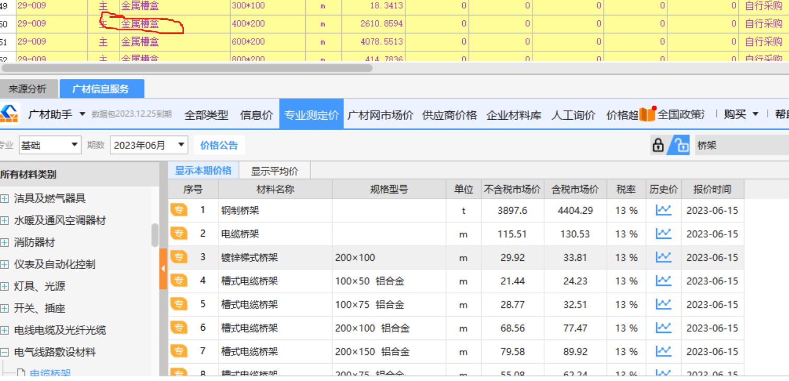Screen dimensions: 789x381
Task: Open history chart for 100×75 铝合金 row
Action: coord(664,304)
